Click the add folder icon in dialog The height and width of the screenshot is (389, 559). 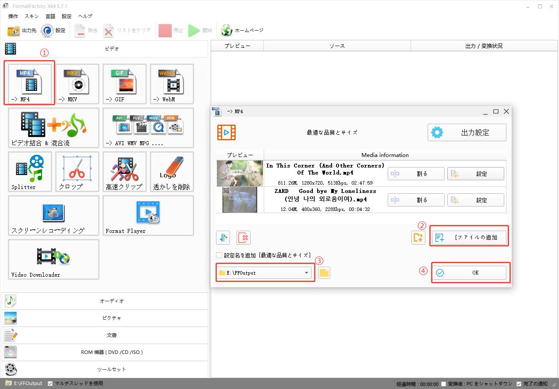pyautogui.click(x=418, y=238)
